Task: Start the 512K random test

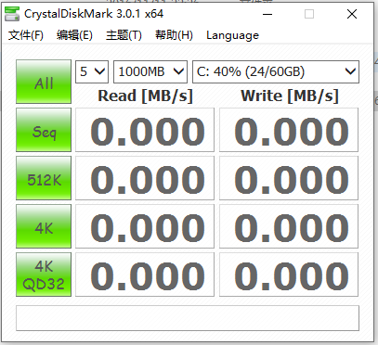Action: [44, 178]
